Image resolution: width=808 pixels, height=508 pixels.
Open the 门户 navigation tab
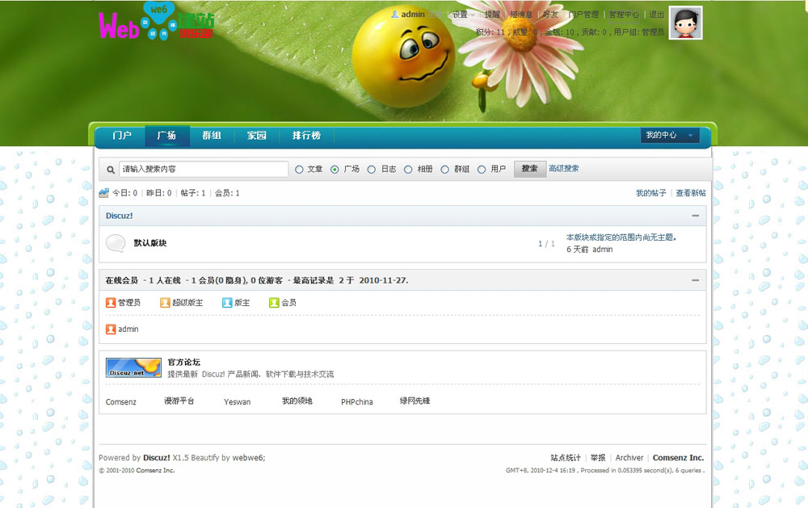click(122, 136)
